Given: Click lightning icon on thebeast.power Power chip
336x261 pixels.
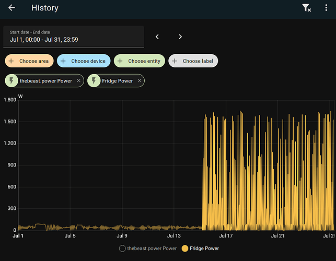Looking at the screenshot, I should 11,80.
